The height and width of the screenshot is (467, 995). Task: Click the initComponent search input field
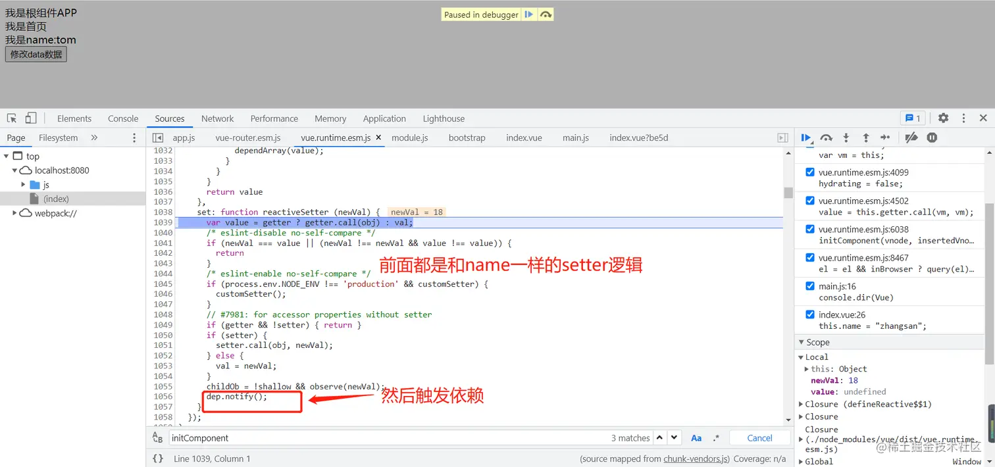point(388,438)
